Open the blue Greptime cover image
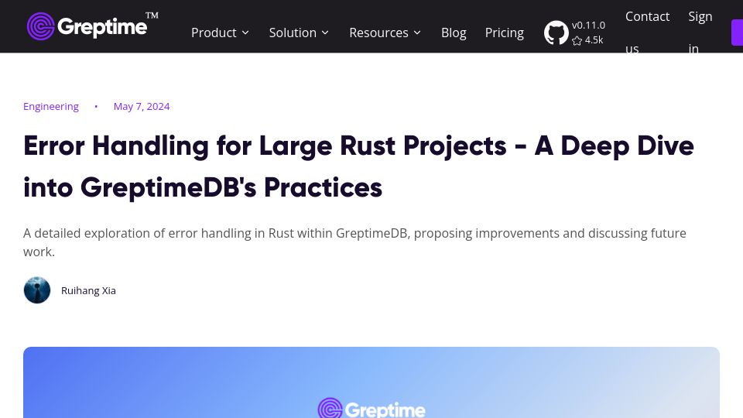Viewport: 743px width, 418px height. (x=371, y=382)
